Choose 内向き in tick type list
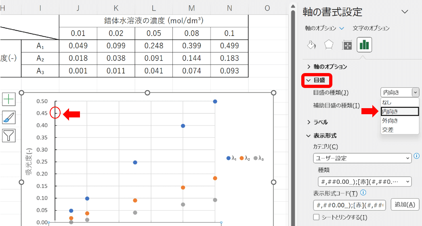The image size is (422, 226). coord(400,111)
